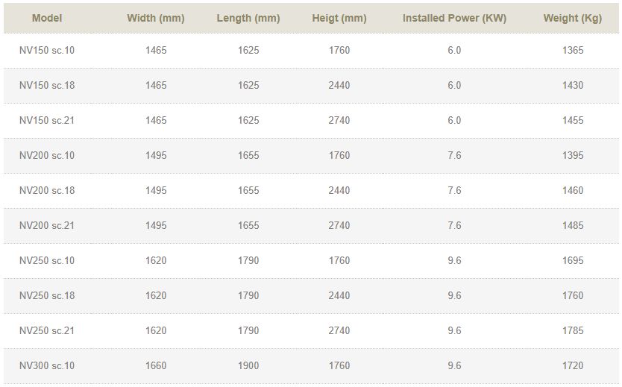This screenshot has width=622, height=387.
Task: Select the NV250 sc.10 model cell
Action: pos(47,261)
